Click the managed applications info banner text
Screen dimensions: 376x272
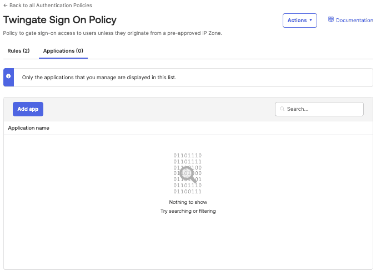pos(99,78)
